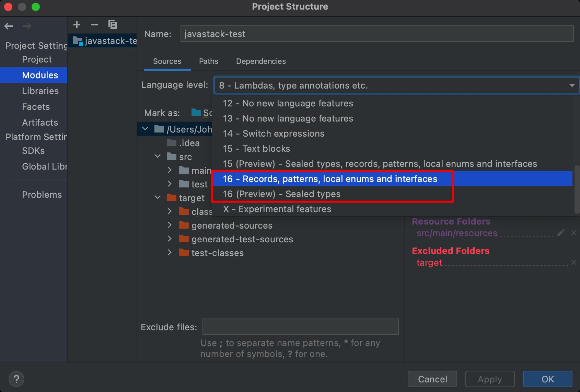The width and height of the screenshot is (580, 392).
Task: Select 16 (Preview) - Sealed types option
Action: click(x=281, y=194)
